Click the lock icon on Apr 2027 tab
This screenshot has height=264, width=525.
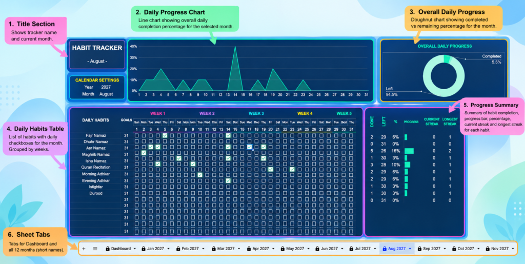pos(249,249)
